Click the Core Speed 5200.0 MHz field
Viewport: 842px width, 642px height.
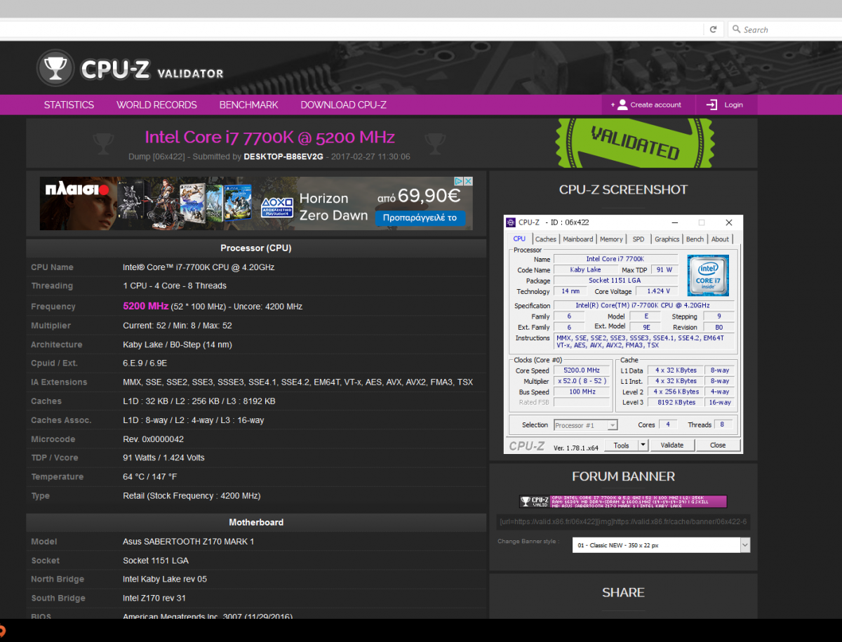point(581,370)
